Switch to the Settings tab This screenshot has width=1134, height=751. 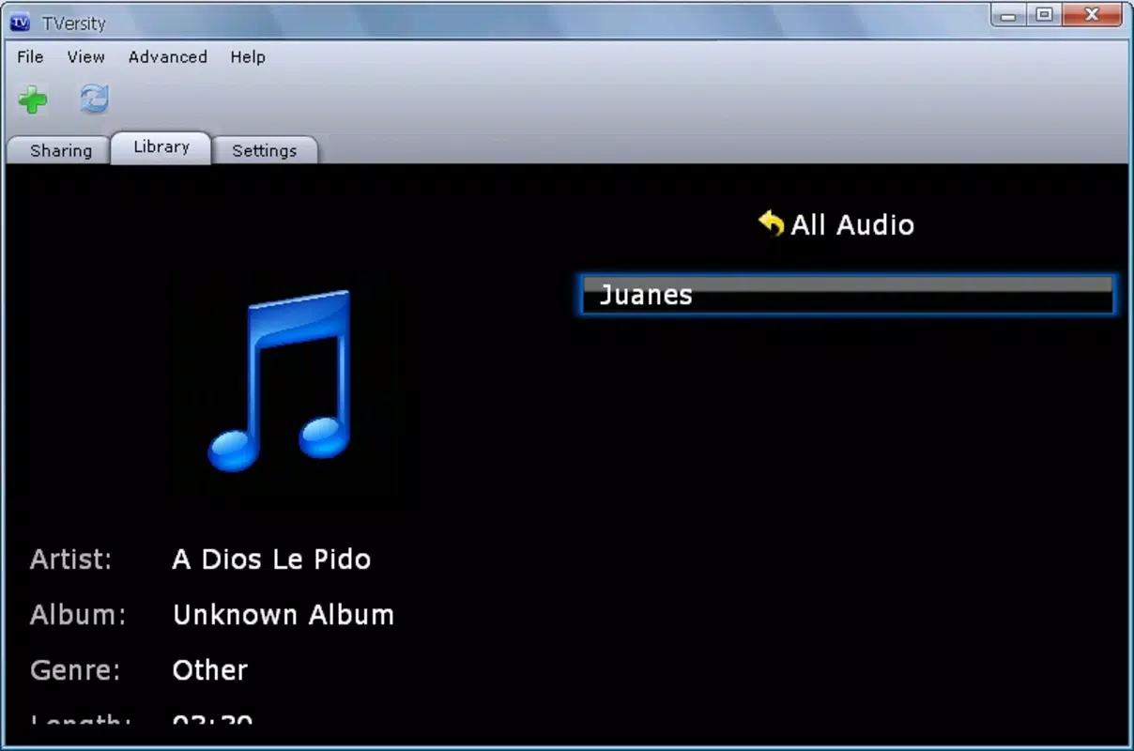[265, 150]
